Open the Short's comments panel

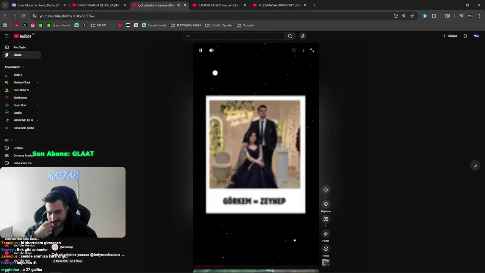325,219
